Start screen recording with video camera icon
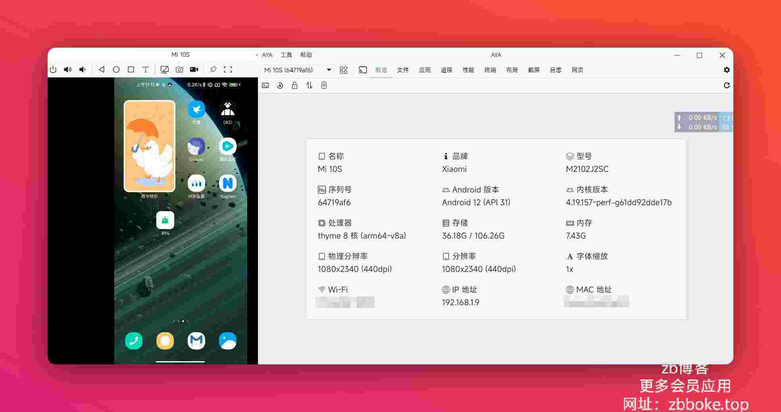 pos(194,69)
